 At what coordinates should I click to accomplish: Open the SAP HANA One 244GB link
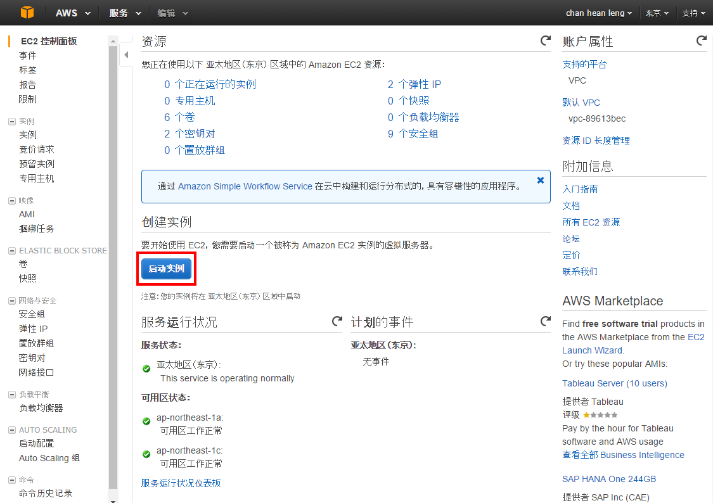(x=609, y=479)
